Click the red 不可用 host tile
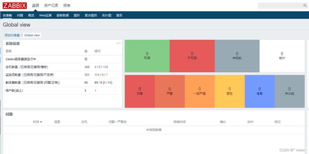Viewport: 309px width, 154px height. pos(192,56)
